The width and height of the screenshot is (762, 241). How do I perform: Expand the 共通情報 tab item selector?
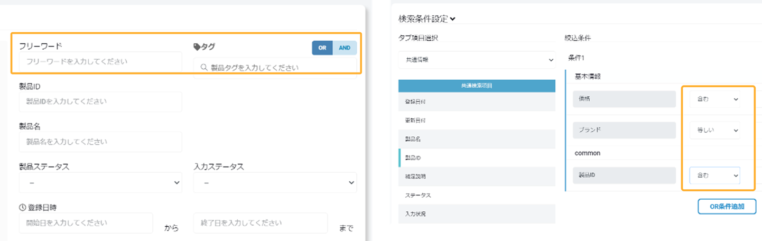477,60
